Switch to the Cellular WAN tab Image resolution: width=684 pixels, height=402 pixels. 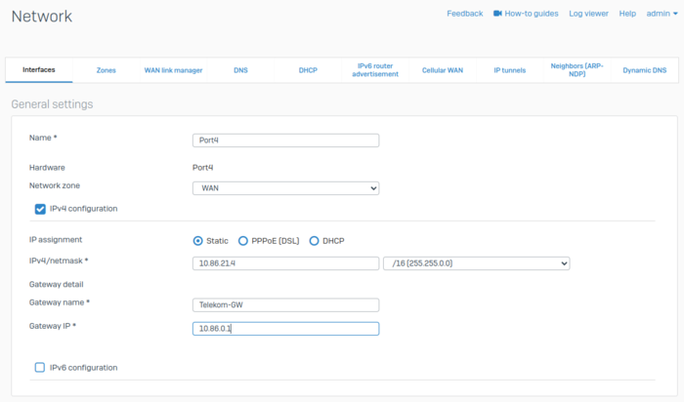coord(443,70)
